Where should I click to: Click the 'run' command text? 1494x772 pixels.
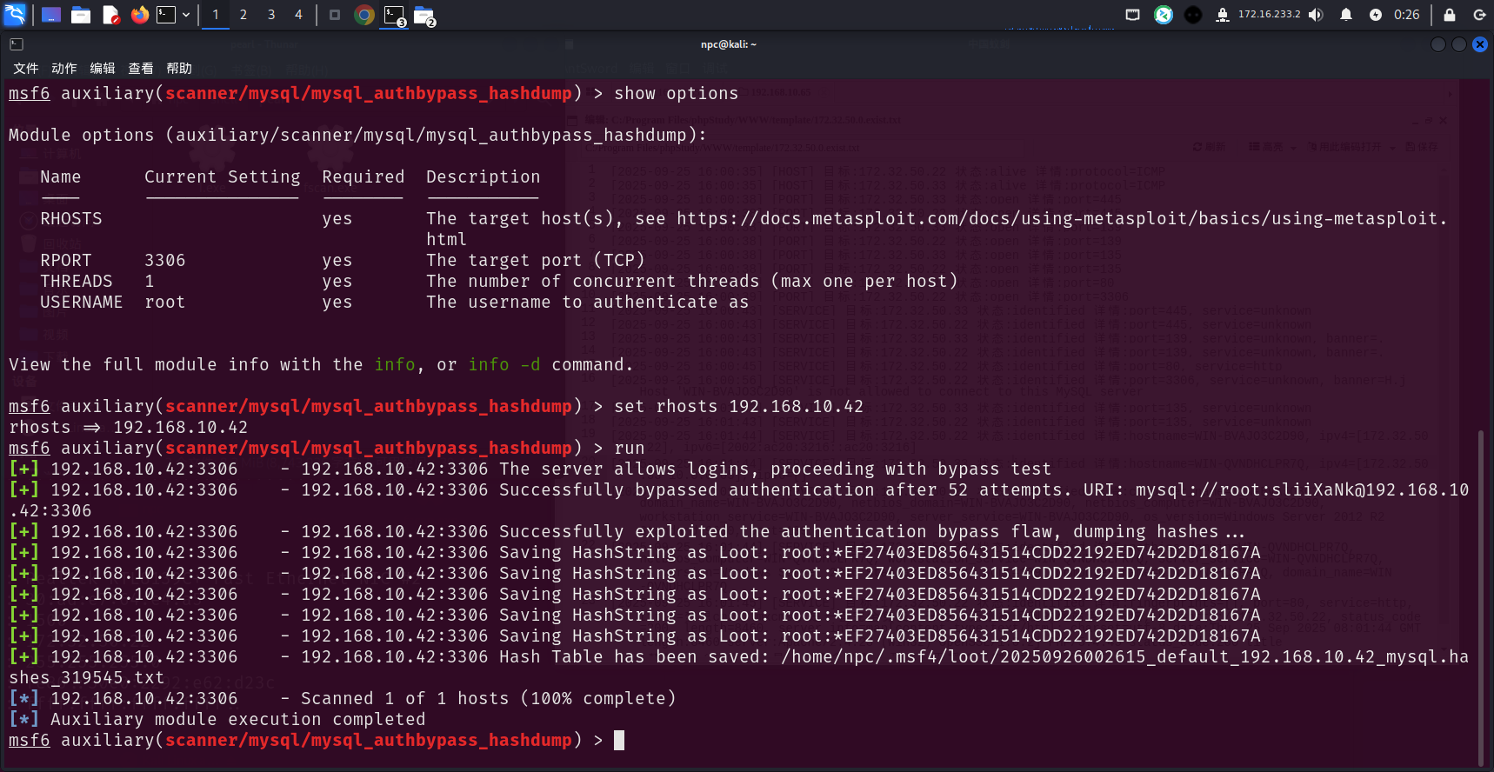point(630,449)
